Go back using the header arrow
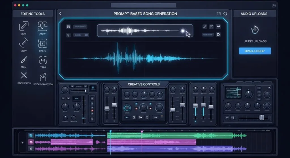Screen dimensions: 290x158 tap(60, 14)
